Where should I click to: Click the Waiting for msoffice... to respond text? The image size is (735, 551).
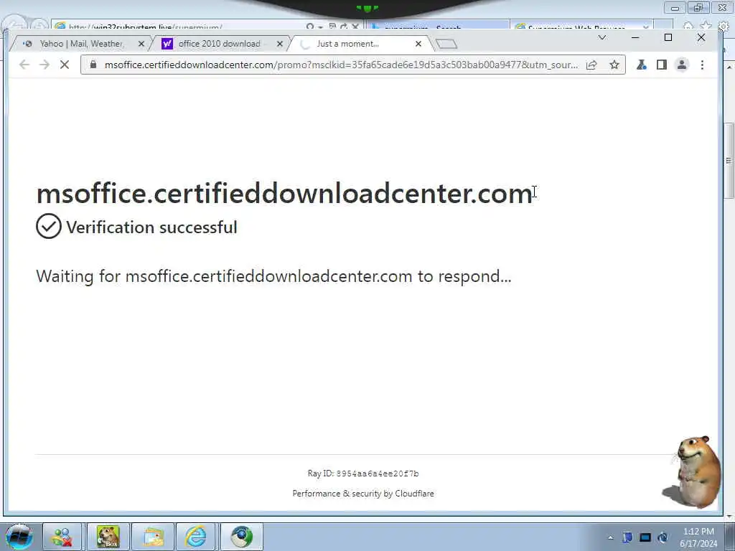coord(273,276)
